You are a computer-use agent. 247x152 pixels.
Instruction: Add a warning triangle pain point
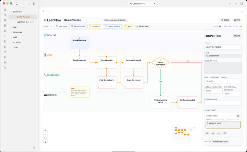(x=213, y=133)
